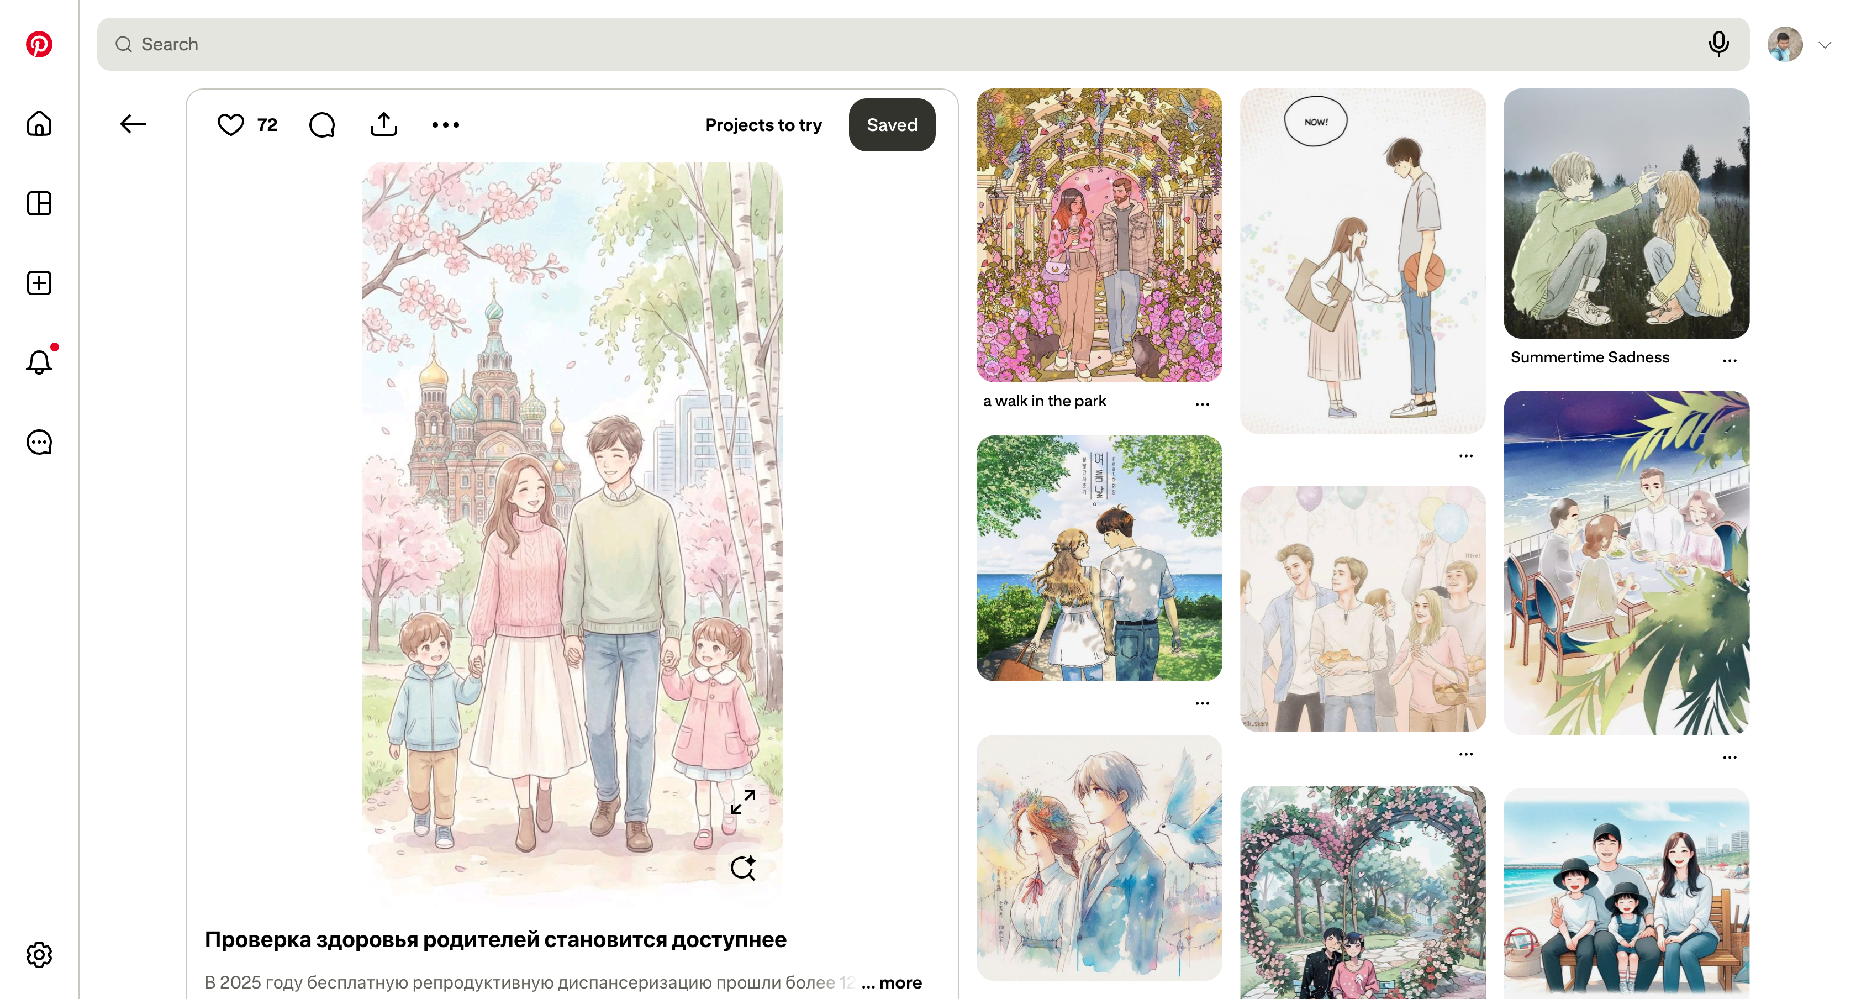Open options for "Summertime Sadness" pin
Screen dimensions: 1856x999
[1730, 360]
